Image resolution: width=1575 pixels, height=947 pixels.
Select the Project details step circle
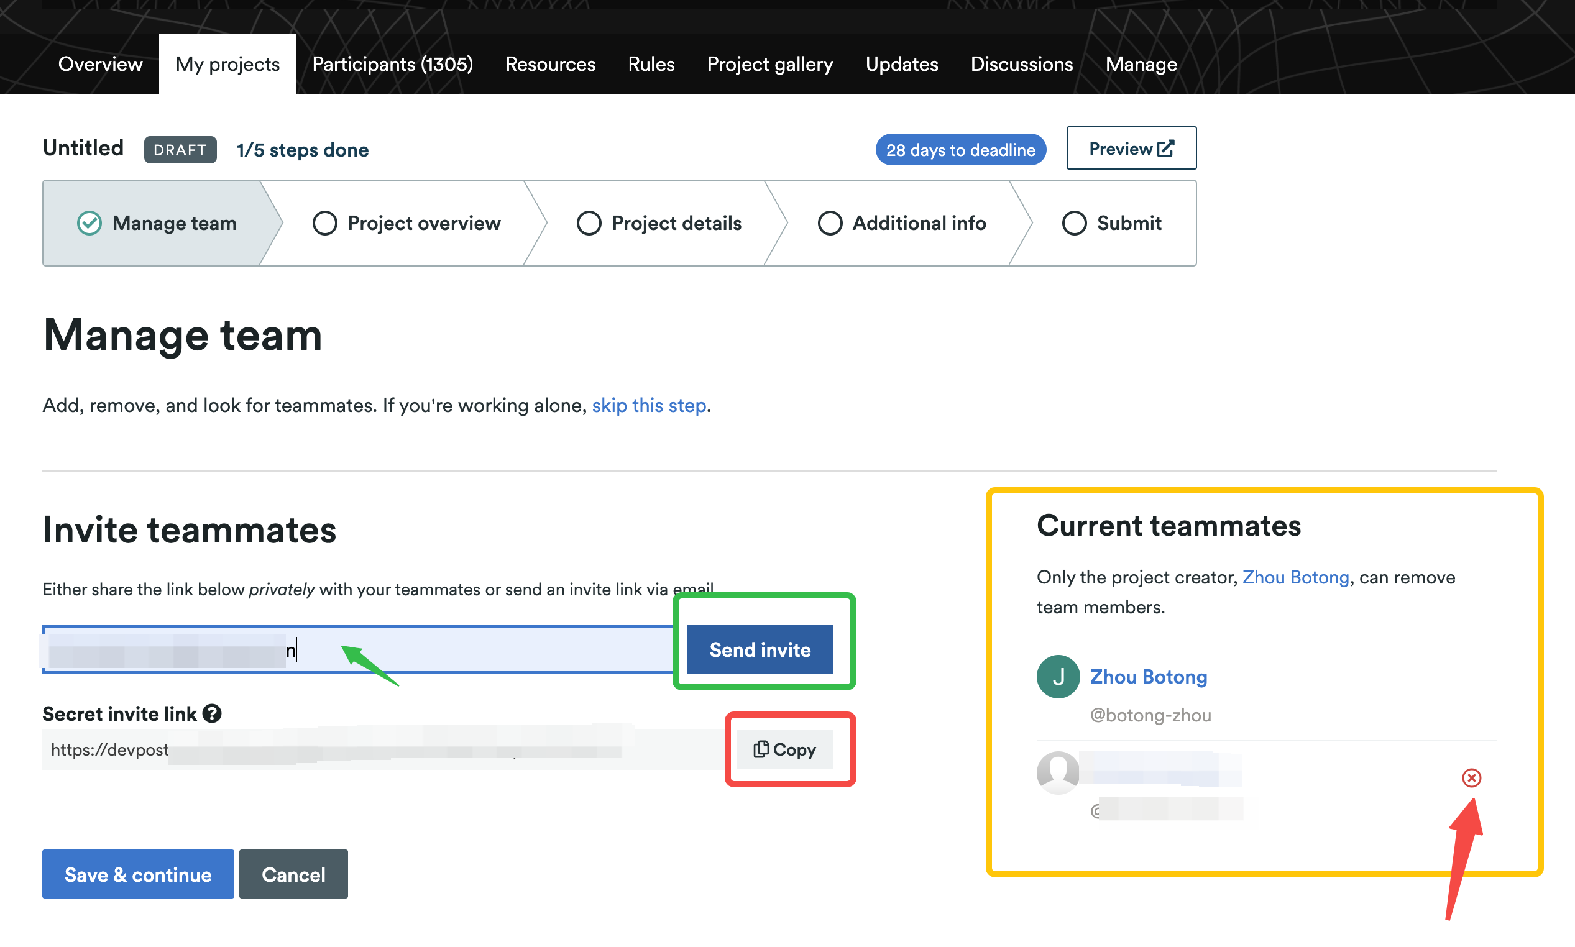589,223
